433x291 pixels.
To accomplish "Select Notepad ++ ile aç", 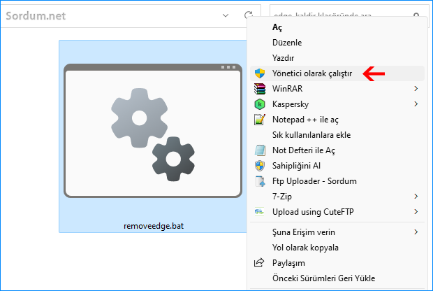I will click(337, 120).
